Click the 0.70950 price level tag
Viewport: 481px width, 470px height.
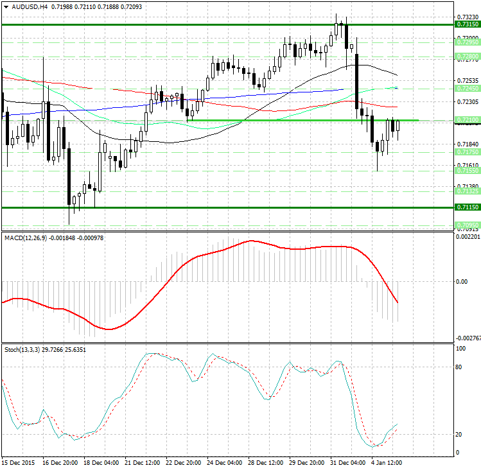click(467, 224)
